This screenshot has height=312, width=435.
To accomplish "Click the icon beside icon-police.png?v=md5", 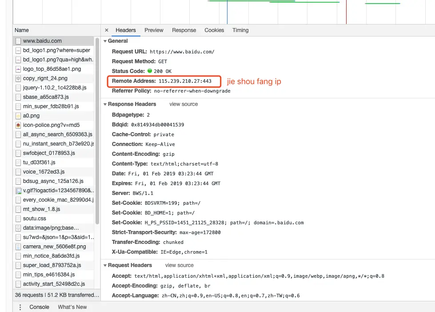I will [x=18, y=125].
